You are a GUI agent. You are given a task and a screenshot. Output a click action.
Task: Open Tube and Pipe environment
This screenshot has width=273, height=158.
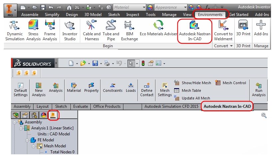coord(111,31)
